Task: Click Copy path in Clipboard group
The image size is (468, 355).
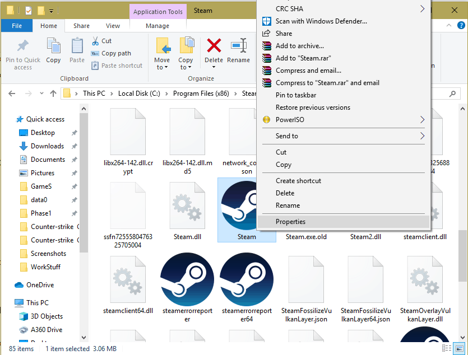Action: [111, 53]
